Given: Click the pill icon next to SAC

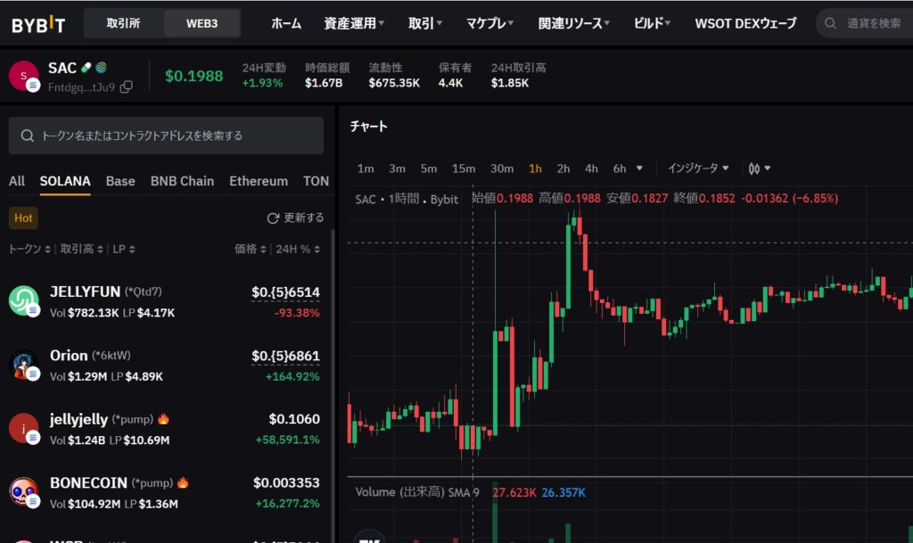Looking at the screenshot, I should coord(86,68).
